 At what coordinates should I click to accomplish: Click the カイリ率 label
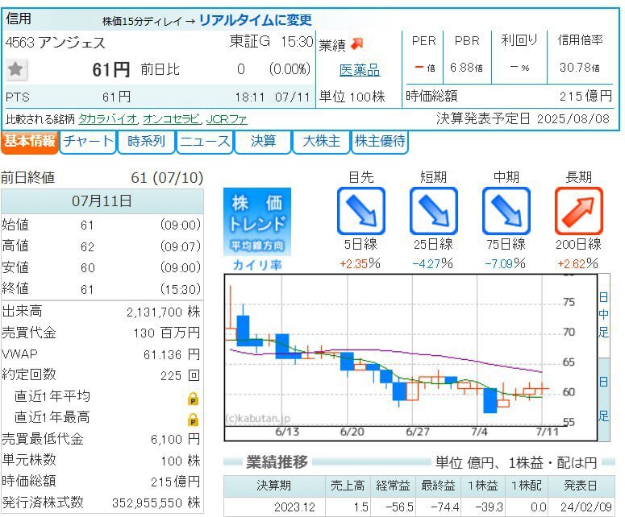pos(257,265)
